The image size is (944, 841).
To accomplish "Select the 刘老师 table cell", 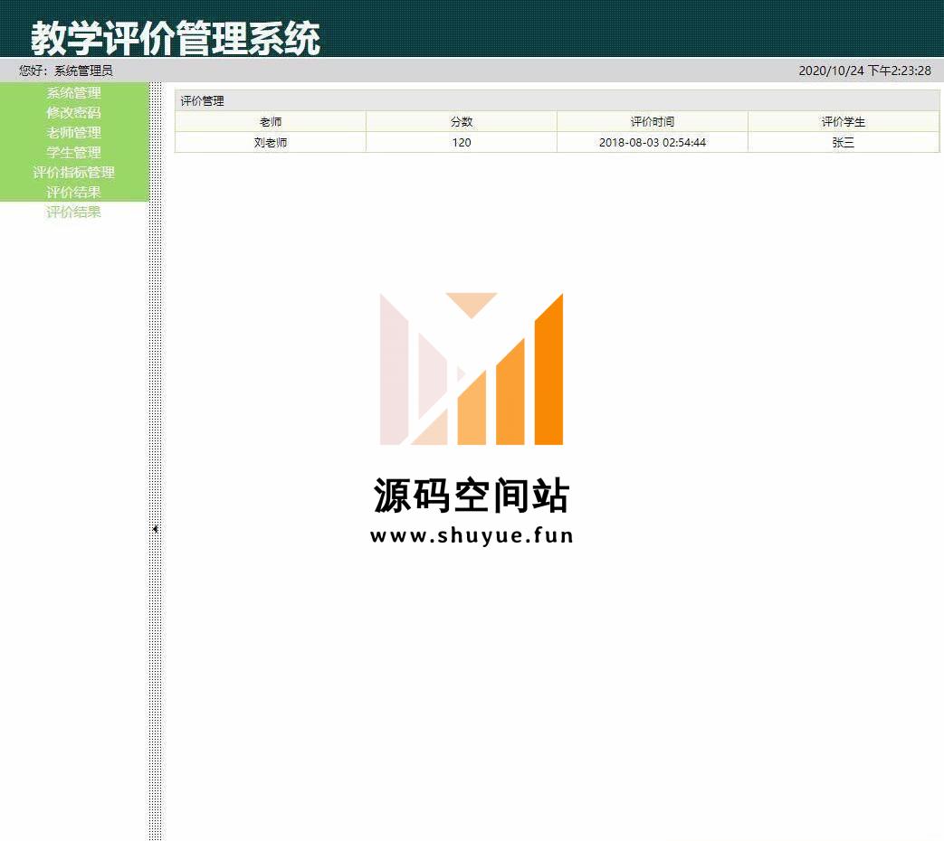I will tap(271, 143).
